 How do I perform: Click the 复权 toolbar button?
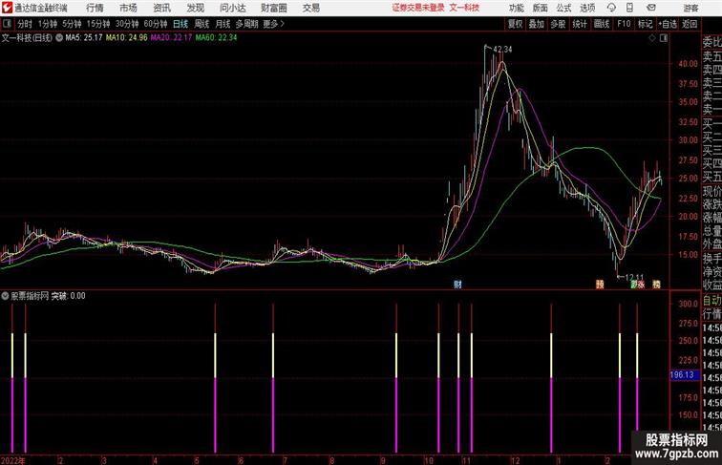coord(515,24)
